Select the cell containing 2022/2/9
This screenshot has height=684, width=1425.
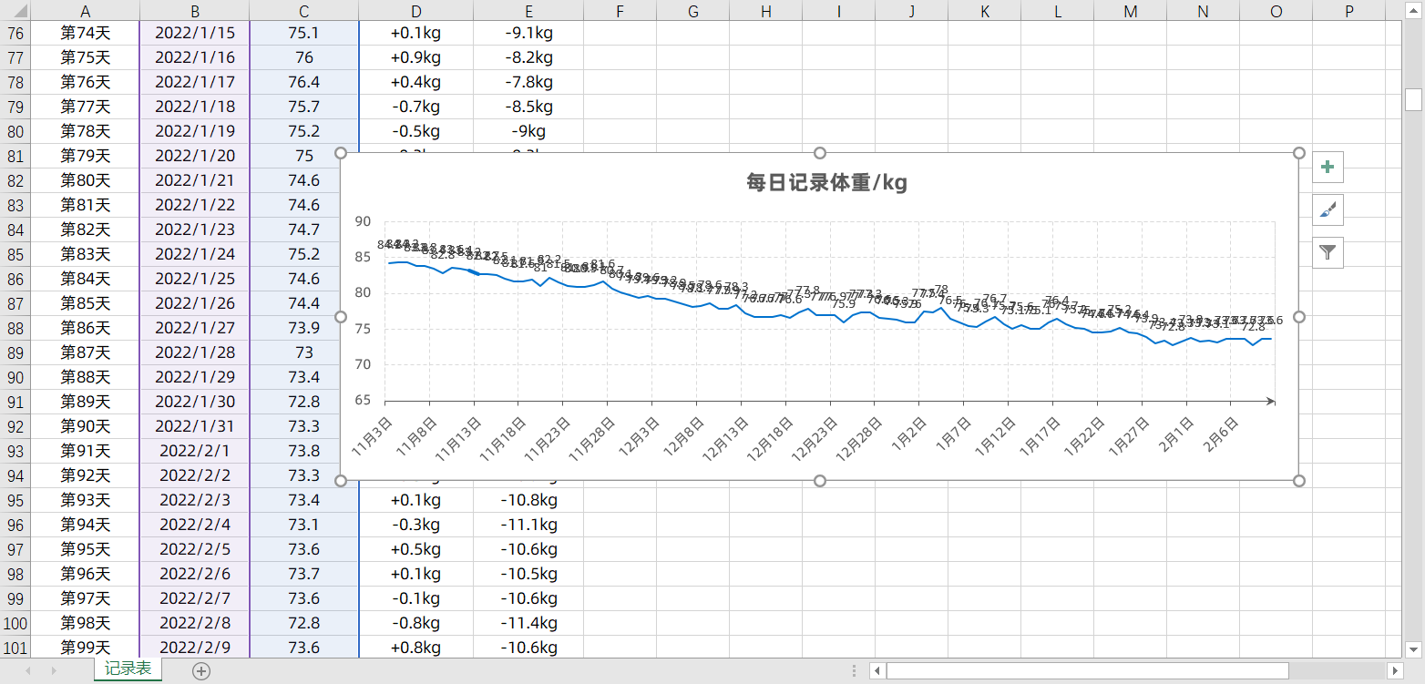[x=194, y=648]
